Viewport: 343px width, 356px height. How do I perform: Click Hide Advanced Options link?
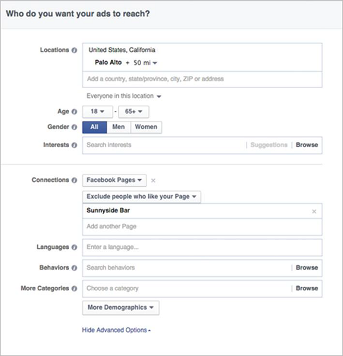tap(116, 330)
